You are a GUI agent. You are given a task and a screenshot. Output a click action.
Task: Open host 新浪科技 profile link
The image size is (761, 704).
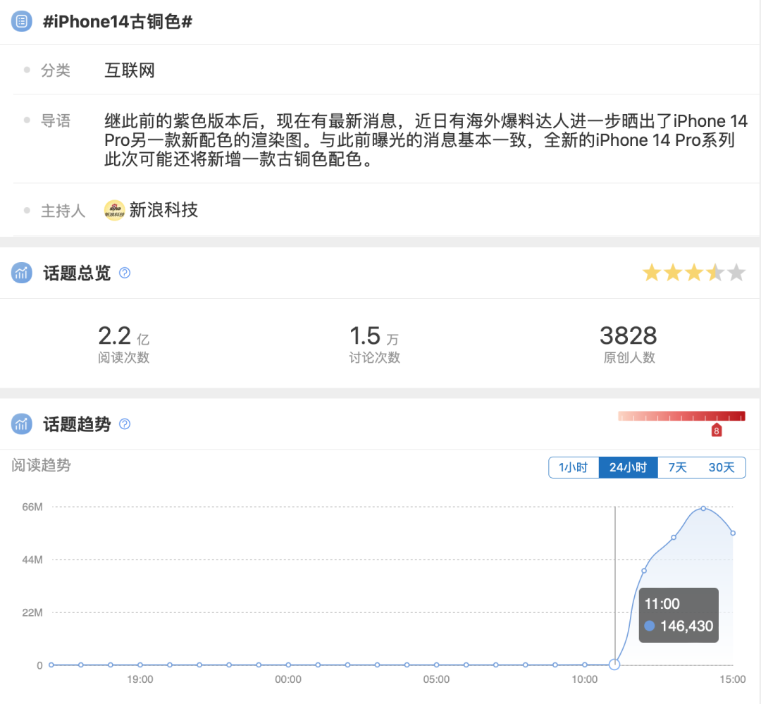point(163,210)
